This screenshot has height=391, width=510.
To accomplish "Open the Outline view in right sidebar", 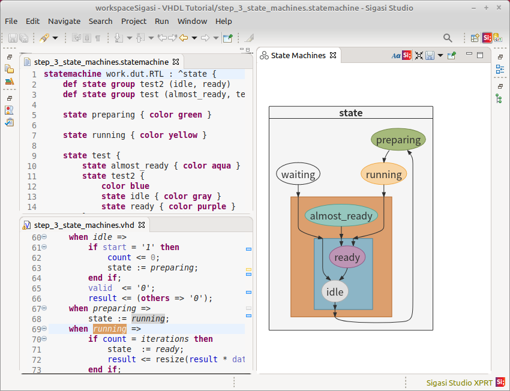I will (x=500, y=69).
